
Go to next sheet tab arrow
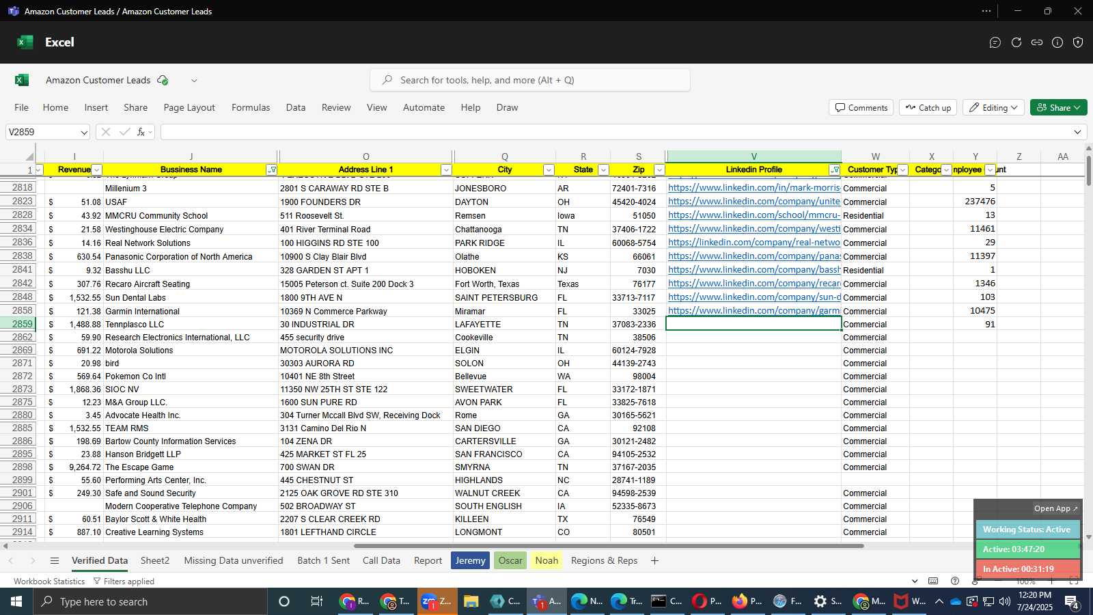tap(33, 560)
